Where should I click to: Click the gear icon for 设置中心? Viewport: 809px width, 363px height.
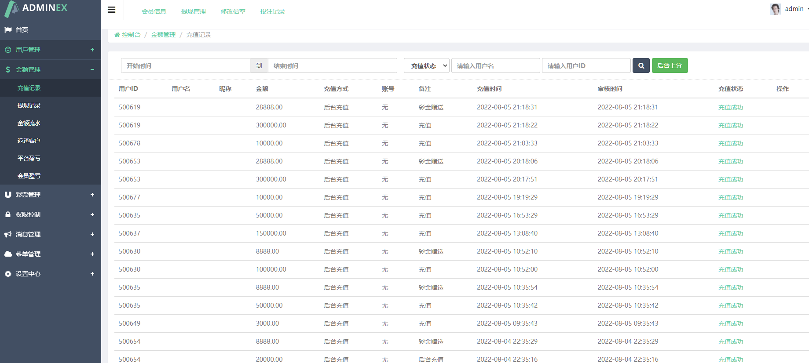click(8, 274)
